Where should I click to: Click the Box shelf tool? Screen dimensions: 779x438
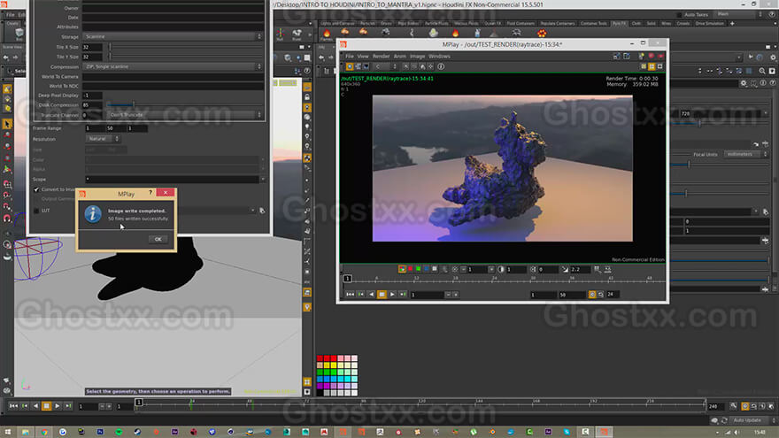tap(19, 34)
